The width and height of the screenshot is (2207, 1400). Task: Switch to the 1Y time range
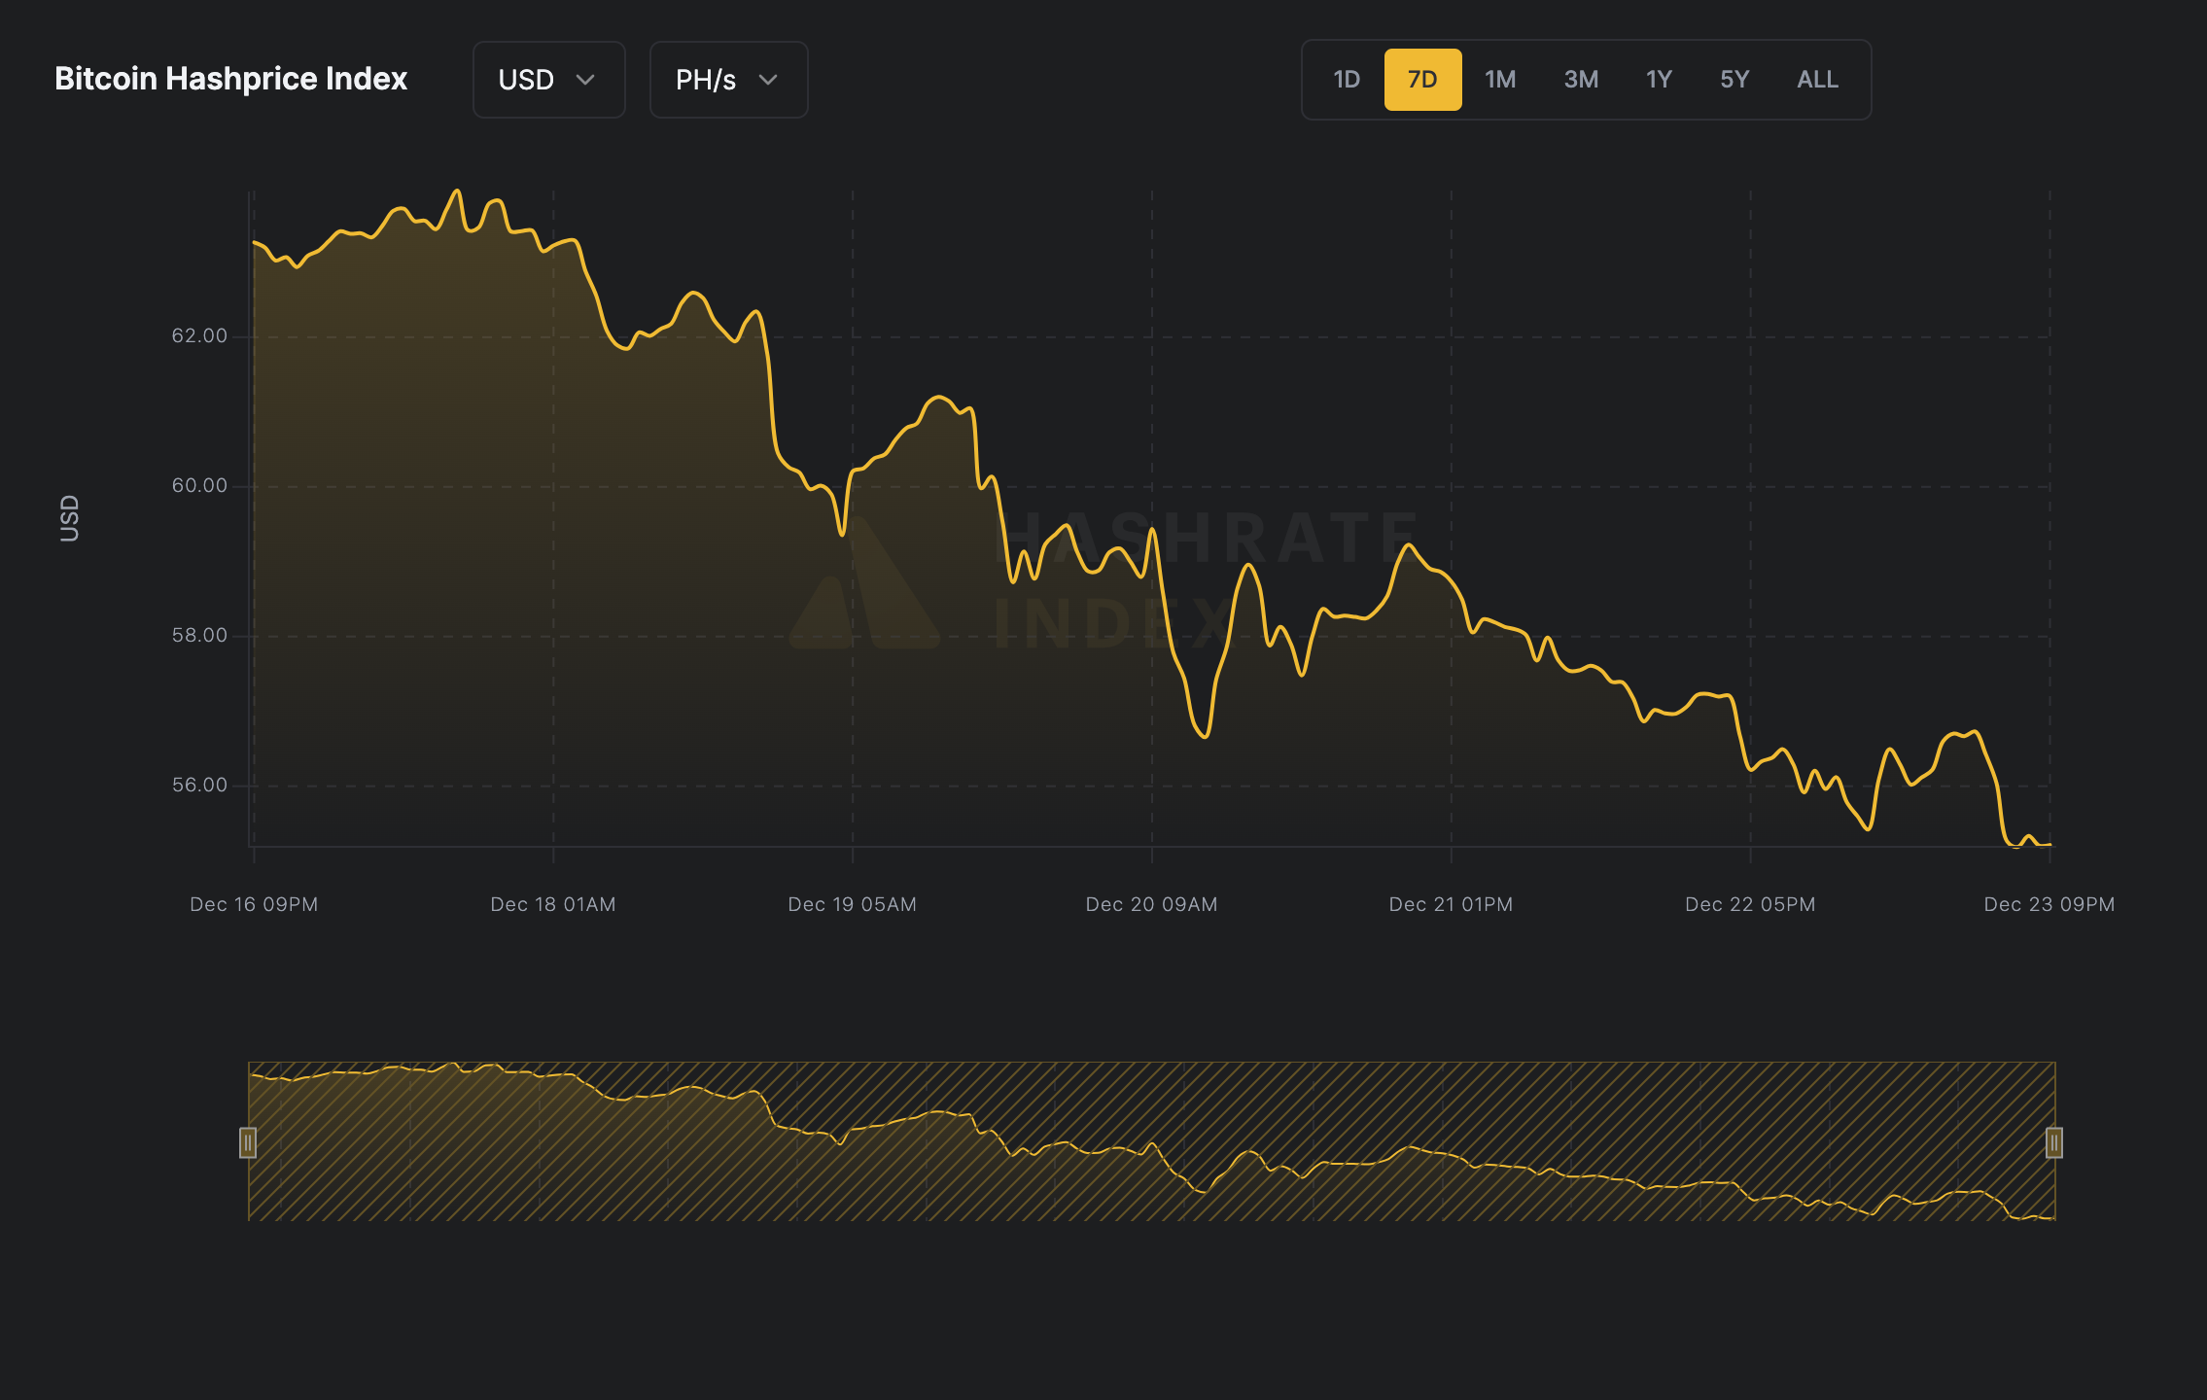coord(1659,80)
